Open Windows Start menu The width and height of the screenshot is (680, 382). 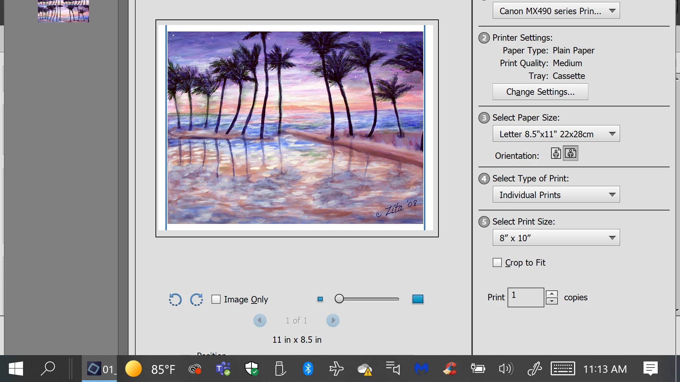(16, 369)
